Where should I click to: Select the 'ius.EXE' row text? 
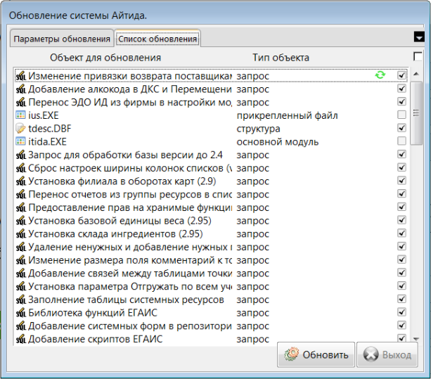(44, 115)
